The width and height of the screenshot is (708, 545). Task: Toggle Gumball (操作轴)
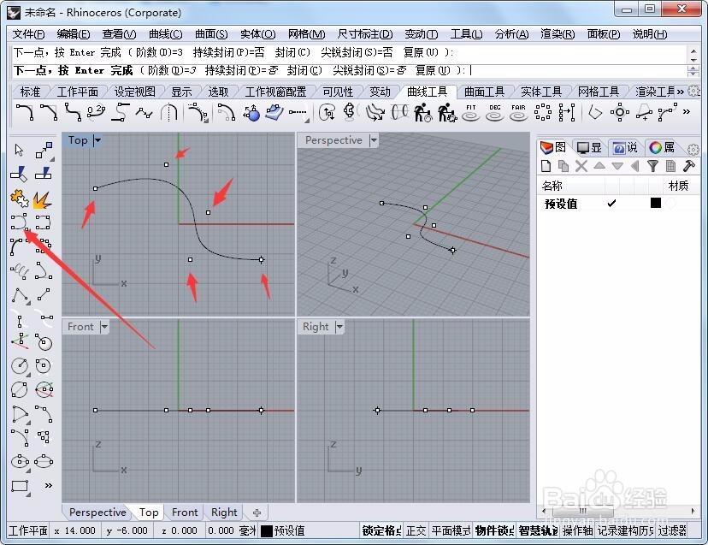[577, 530]
